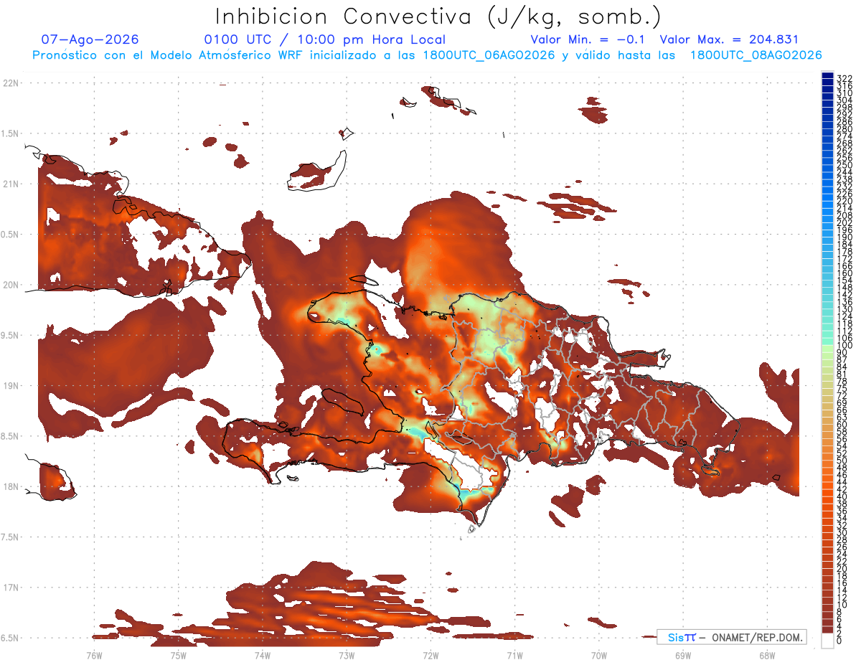
Task: Click the '18N' latitude label
Action: (12, 486)
